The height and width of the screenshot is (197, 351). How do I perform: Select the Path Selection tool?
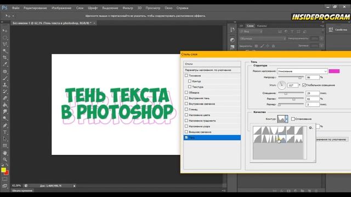point(5,139)
